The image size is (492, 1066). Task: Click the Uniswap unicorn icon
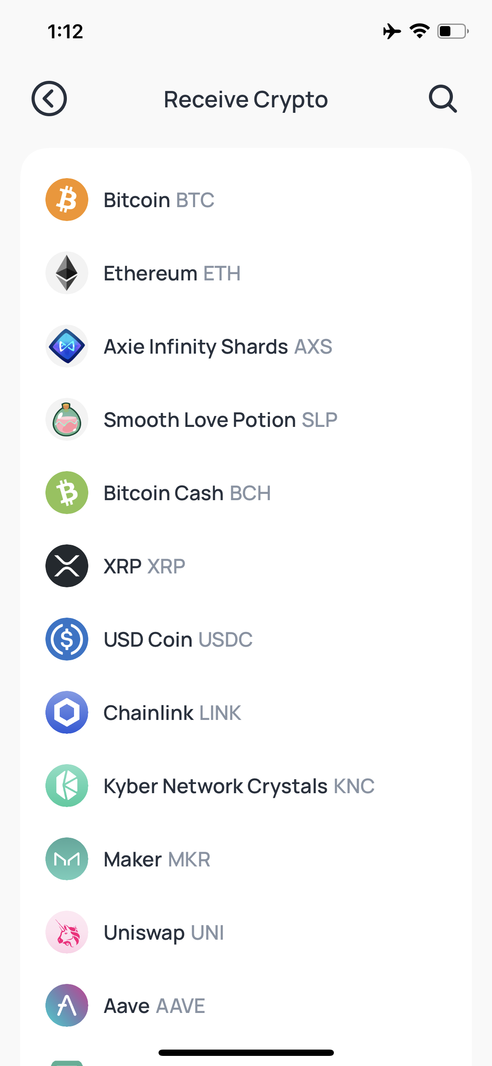(66, 932)
